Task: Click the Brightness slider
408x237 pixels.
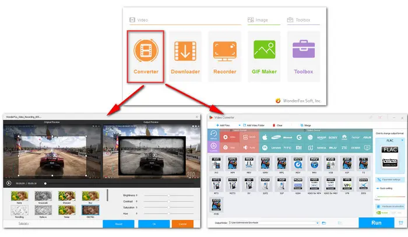Action: tap(169, 195)
